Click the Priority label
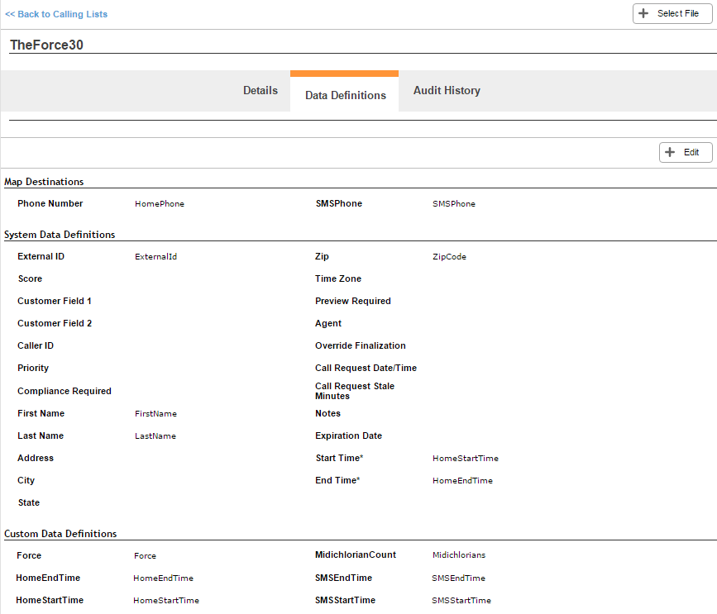717x614 pixels. (33, 369)
